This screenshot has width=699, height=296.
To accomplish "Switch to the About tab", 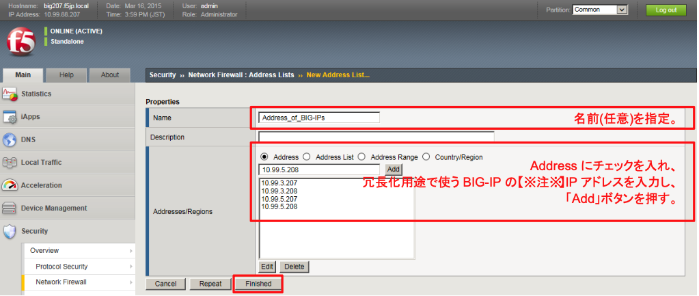I will (x=109, y=75).
